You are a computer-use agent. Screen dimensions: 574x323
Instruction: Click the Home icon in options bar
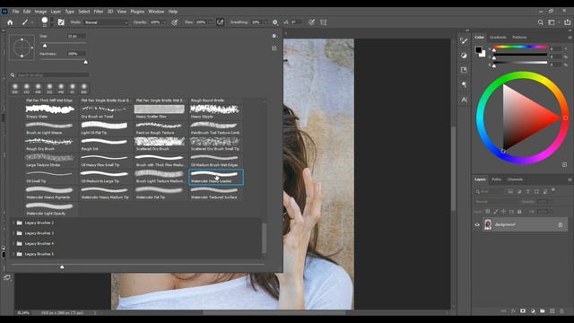(x=10, y=22)
